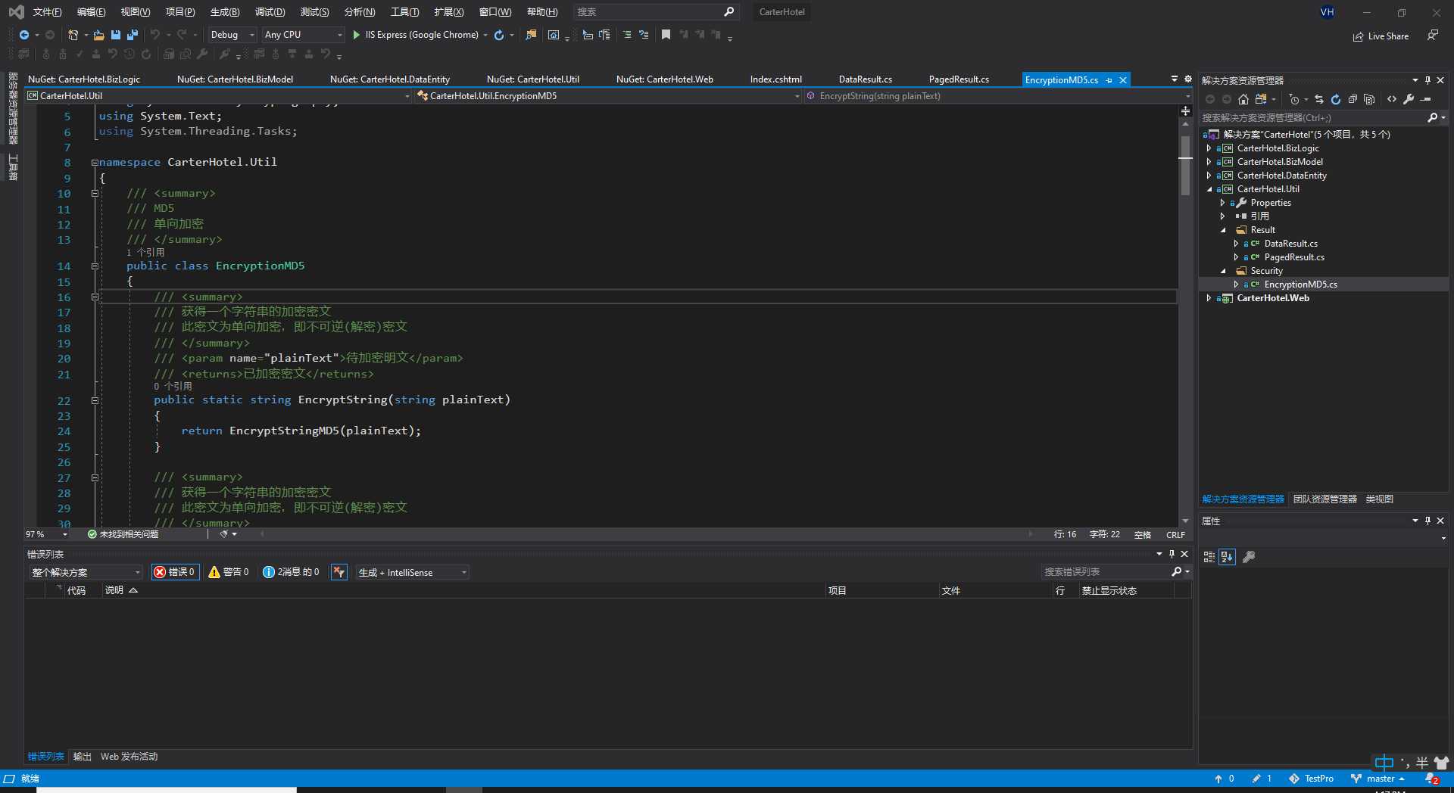The width and height of the screenshot is (1454, 793).
Task: Refresh Solution Explorer with the blue refresh icon
Action: (1335, 99)
